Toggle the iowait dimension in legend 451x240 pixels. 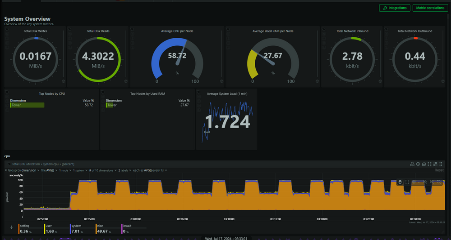134,229
